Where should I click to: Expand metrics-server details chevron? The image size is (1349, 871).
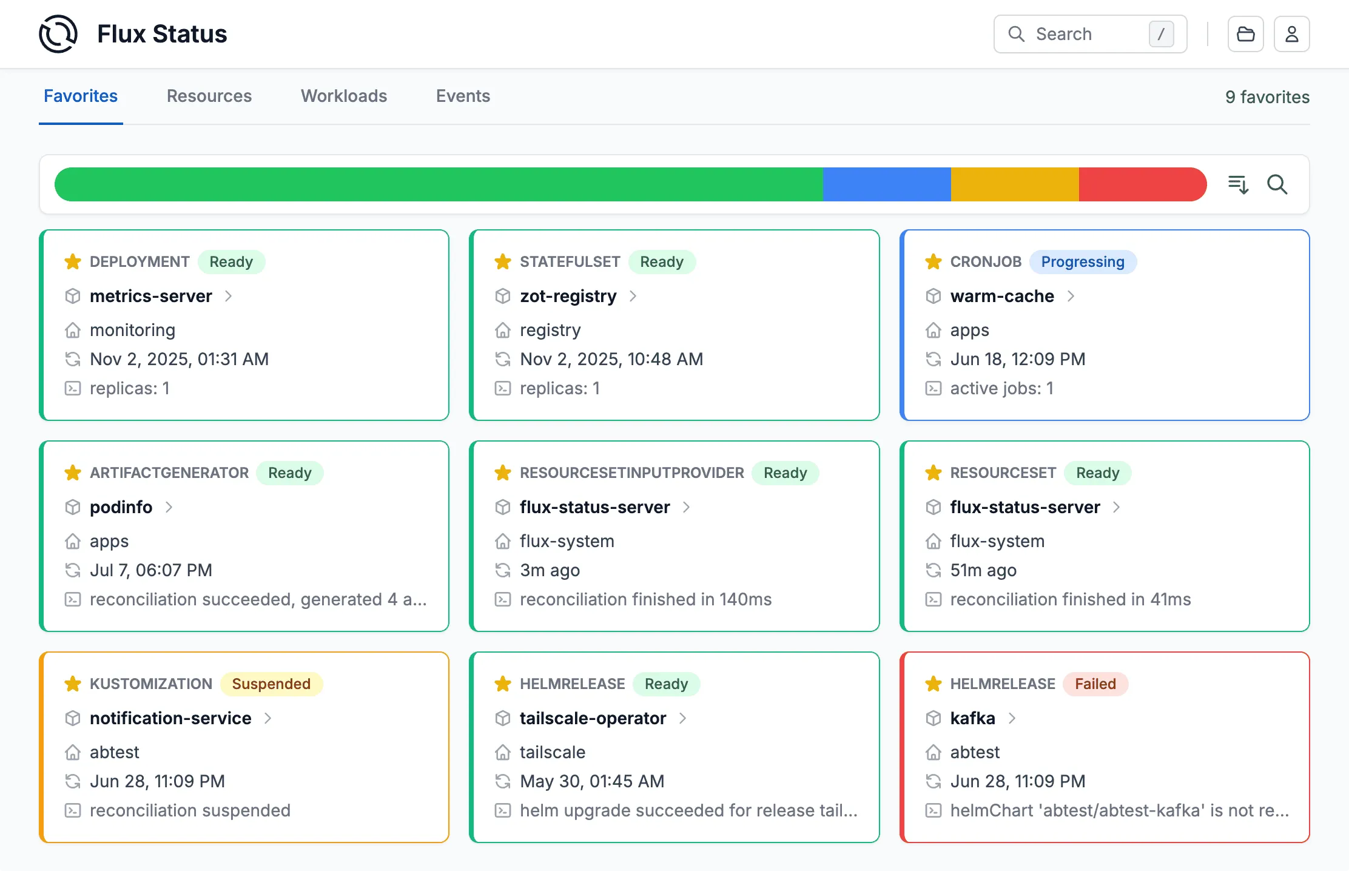coord(228,296)
